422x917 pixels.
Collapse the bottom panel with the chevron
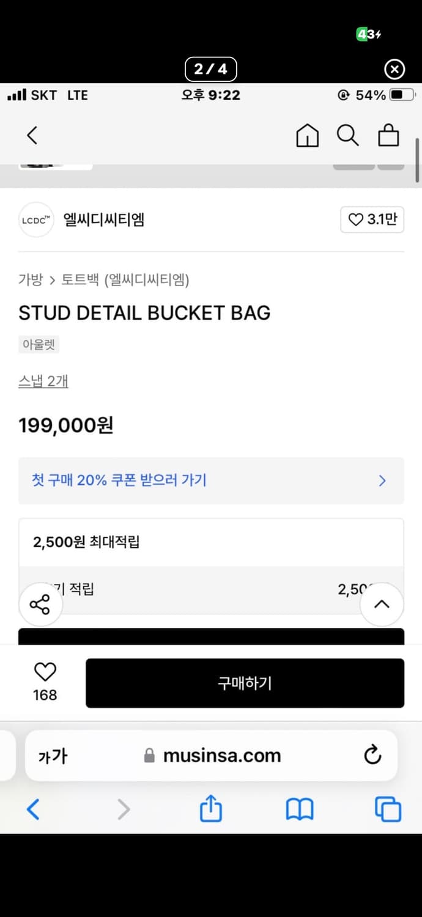[x=382, y=604]
